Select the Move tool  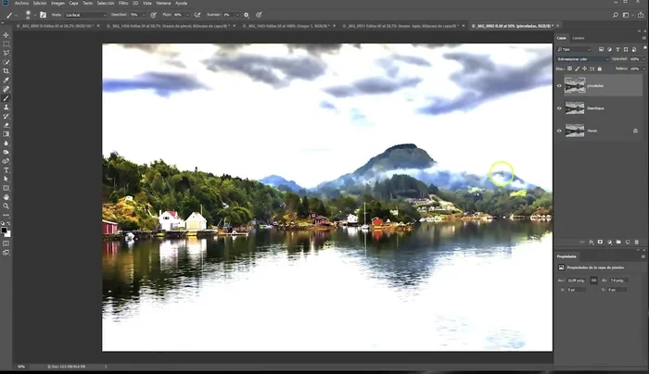(x=6, y=34)
